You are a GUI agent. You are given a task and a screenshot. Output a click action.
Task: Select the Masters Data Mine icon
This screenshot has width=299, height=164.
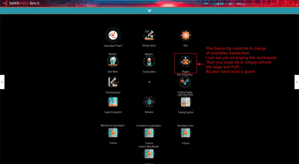click(x=113, y=61)
